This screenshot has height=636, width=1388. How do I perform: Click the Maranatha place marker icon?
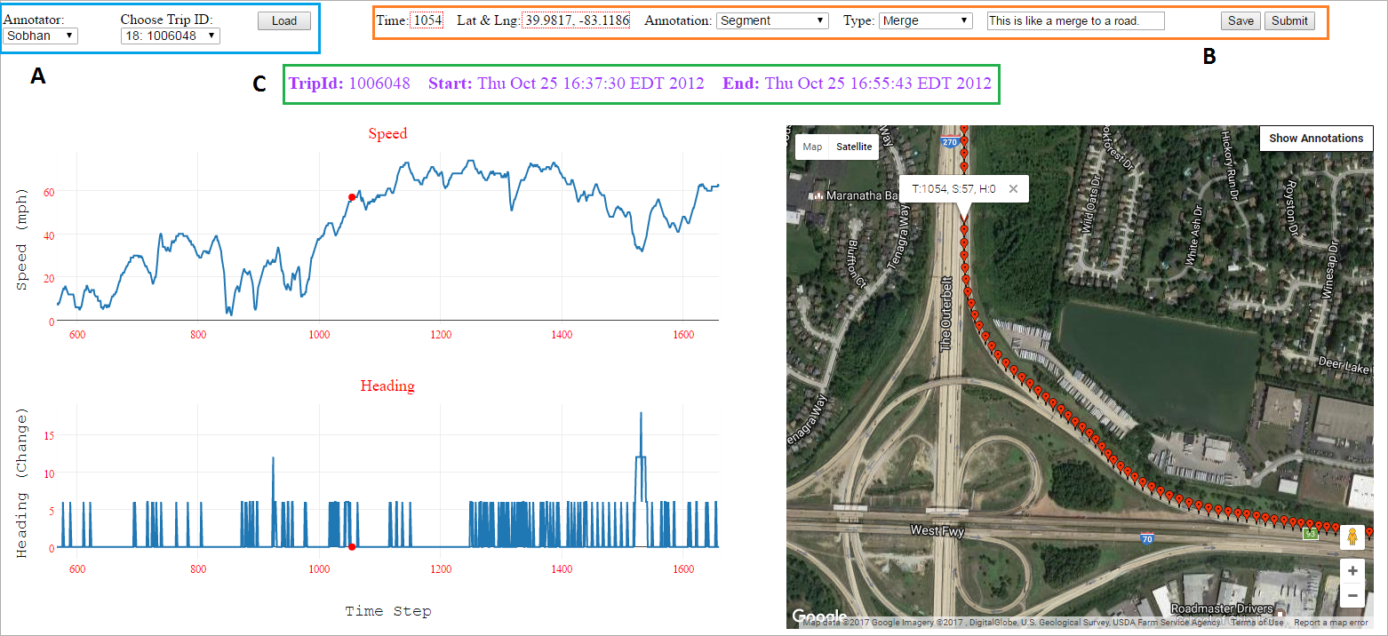pos(815,195)
